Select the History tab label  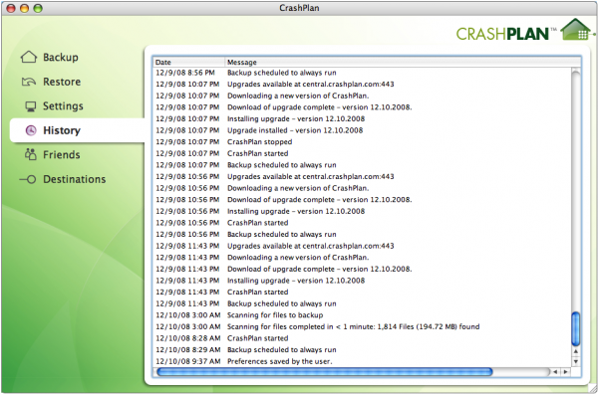(x=62, y=130)
